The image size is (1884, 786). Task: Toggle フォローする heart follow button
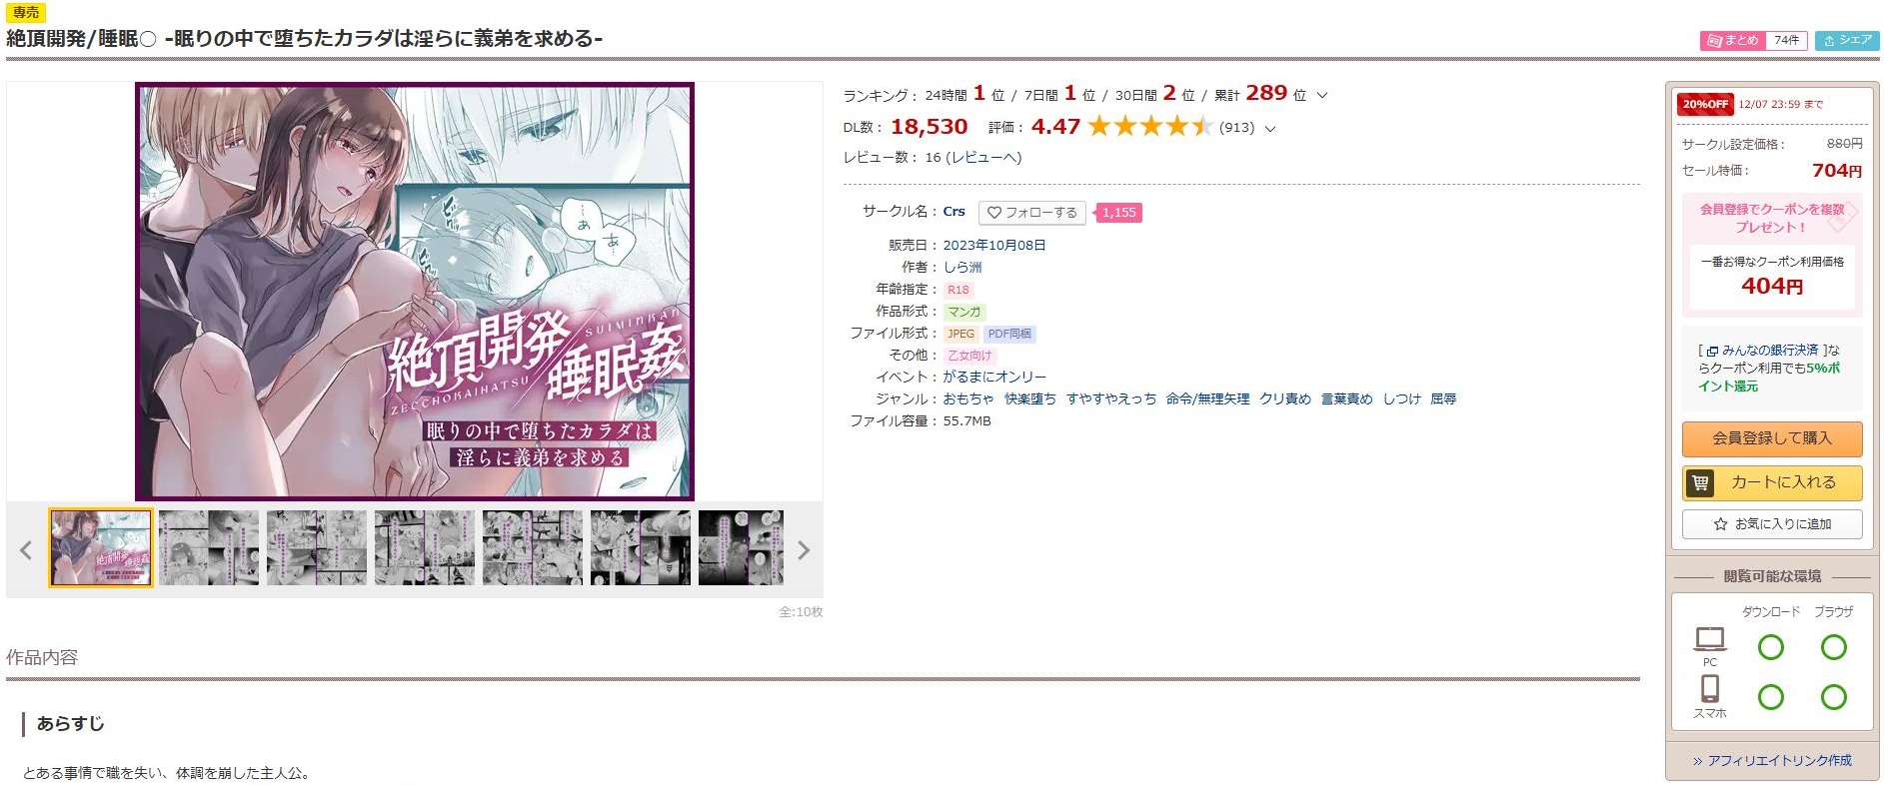coord(1033,213)
